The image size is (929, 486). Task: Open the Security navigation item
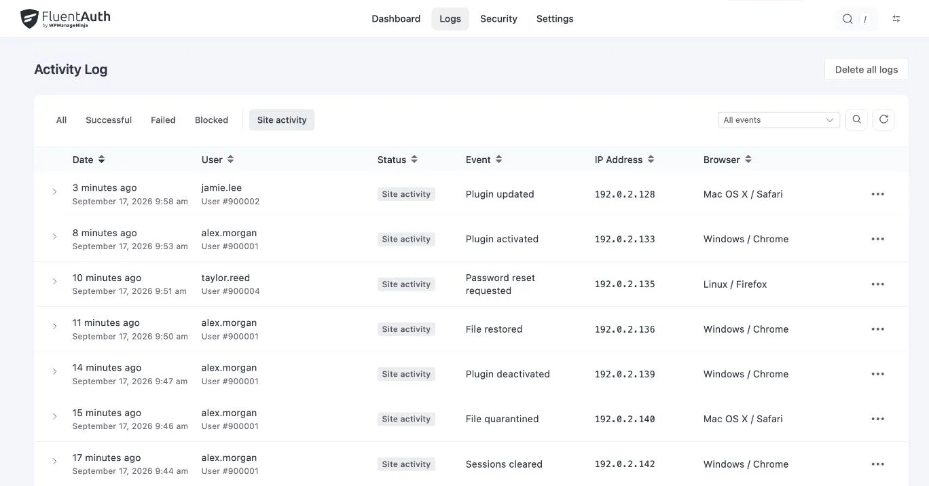coord(498,19)
